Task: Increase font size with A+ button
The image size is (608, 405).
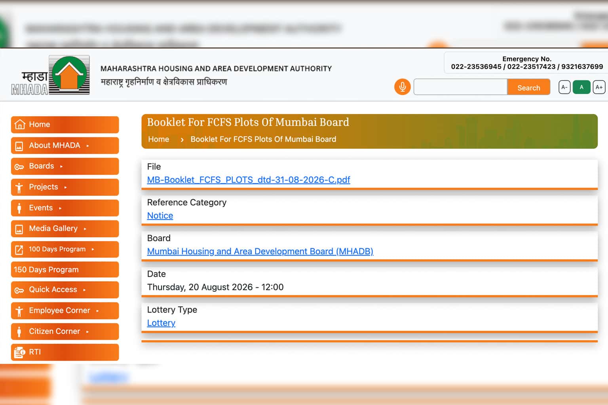Action: (x=599, y=87)
